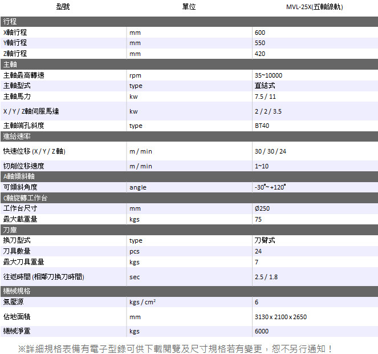Select the 換刀型式 row label
Screen dimensions: 378x354
click(17, 240)
